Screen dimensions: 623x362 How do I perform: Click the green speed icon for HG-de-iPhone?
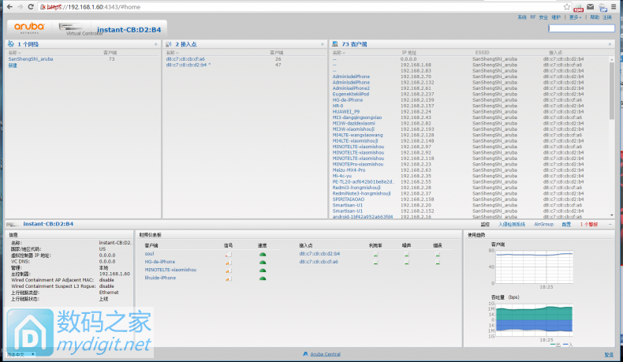coord(262,262)
